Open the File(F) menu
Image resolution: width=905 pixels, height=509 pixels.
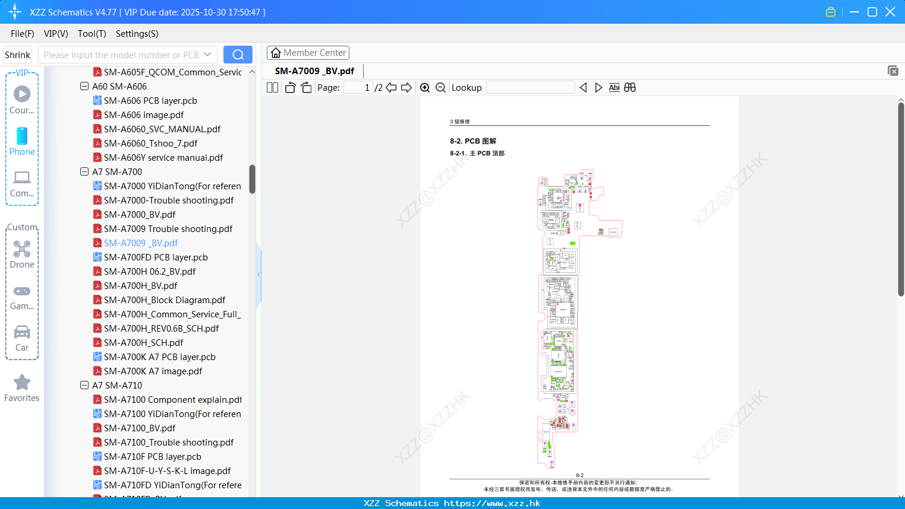tap(23, 34)
